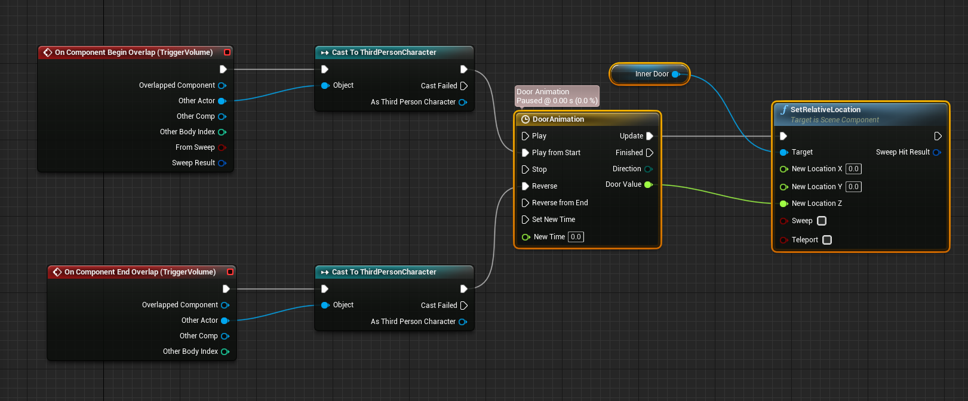Click the Sweep Result pin on Begin Overlap node
The image size is (968, 401).
tap(222, 163)
